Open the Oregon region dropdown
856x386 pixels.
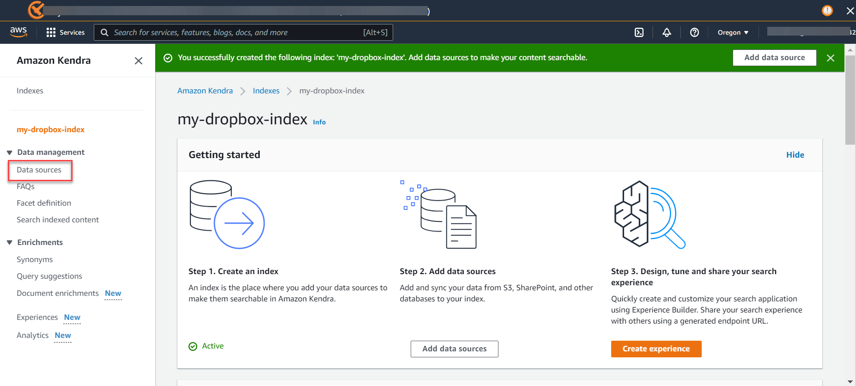point(733,32)
